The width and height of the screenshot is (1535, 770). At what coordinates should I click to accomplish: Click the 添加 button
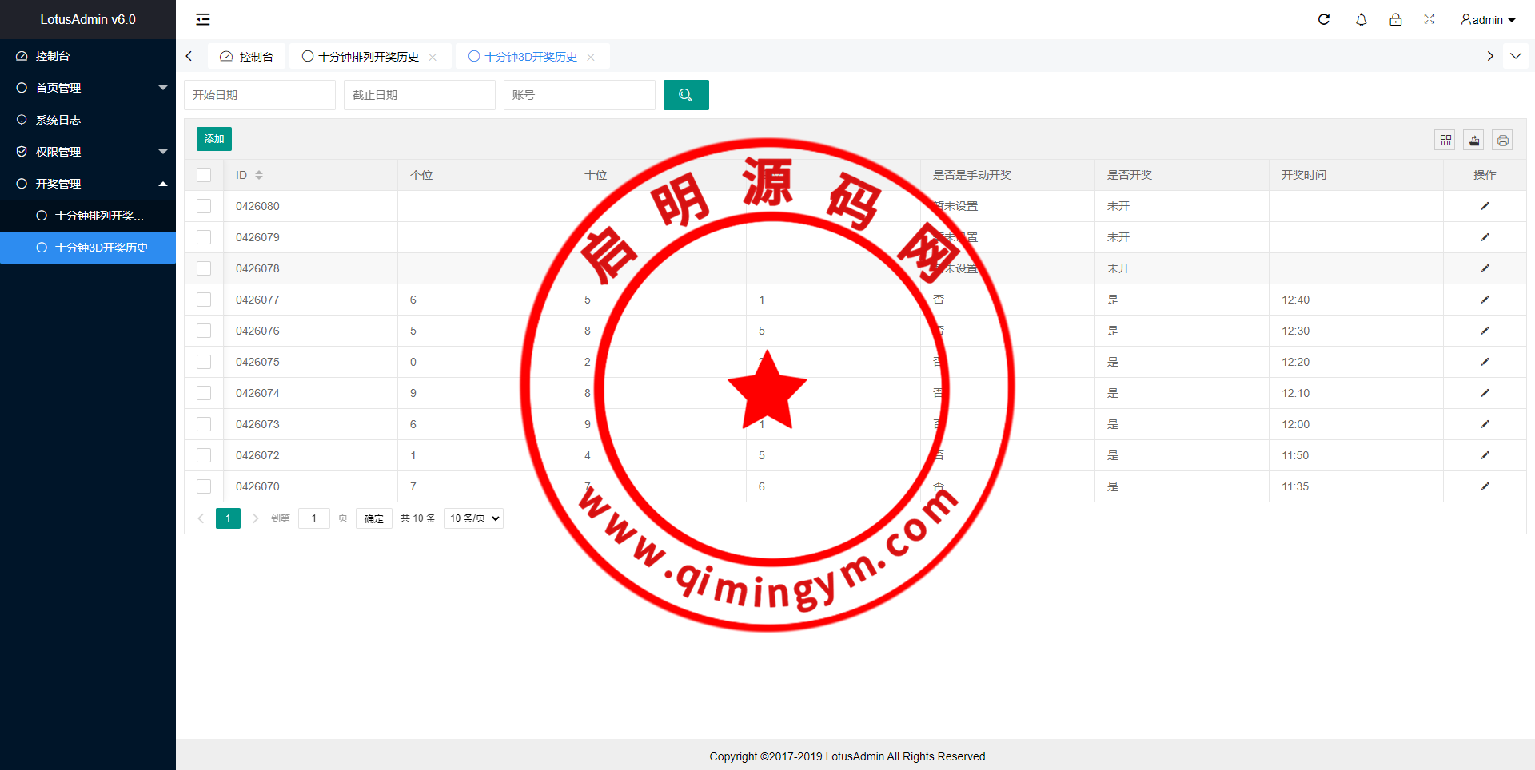click(214, 139)
